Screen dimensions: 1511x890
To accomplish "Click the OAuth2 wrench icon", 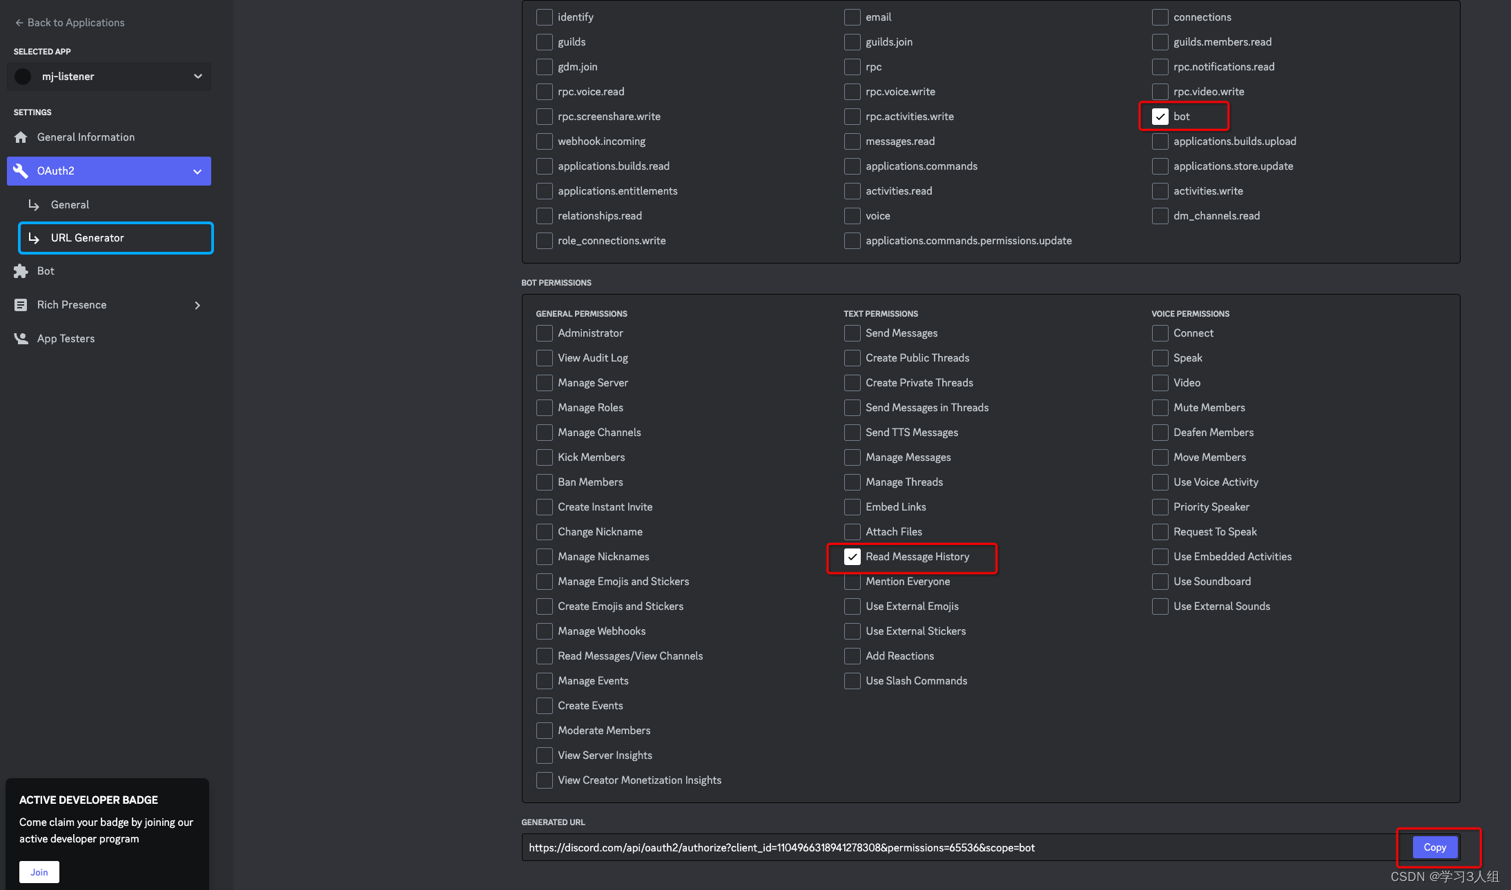I will click(21, 171).
